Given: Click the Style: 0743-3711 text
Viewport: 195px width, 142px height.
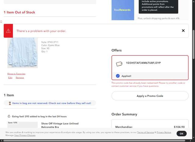Looking at the screenshot, I should pos(50,42).
